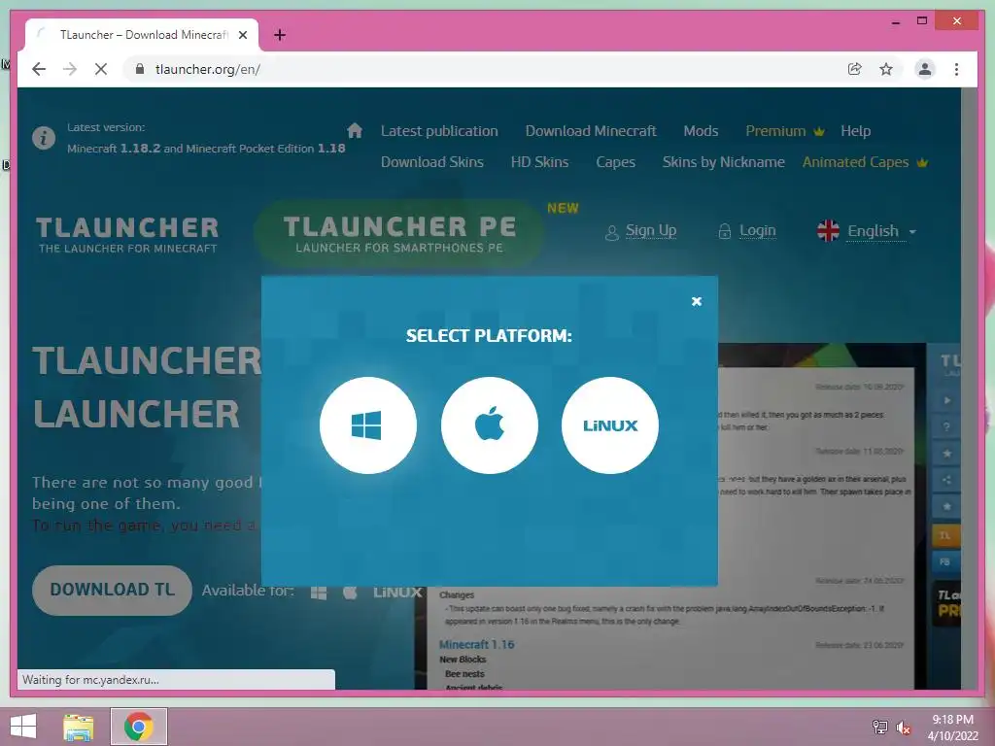Click the Minecraft 1.16 heading in preview
Screen dimensions: 995x746
476,645
